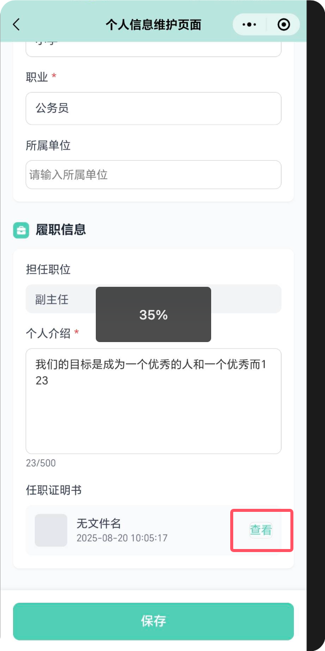The image size is (325, 651).
Task: Click the 35% upload progress indicator
Action: coord(153,314)
